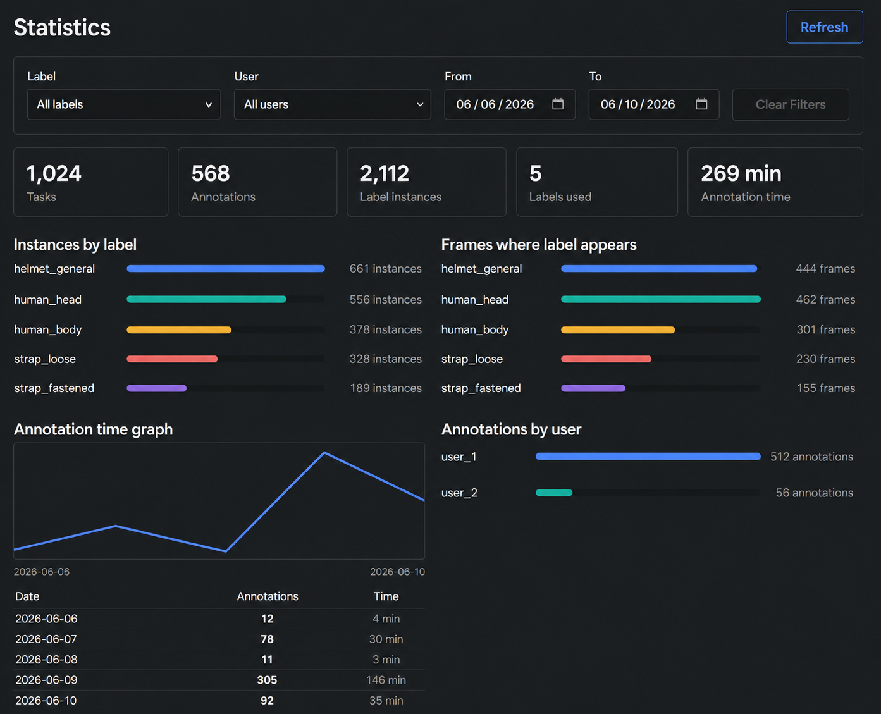This screenshot has height=714, width=881.
Task: Click '512 annotations' for user_1
Action: (811, 457)
